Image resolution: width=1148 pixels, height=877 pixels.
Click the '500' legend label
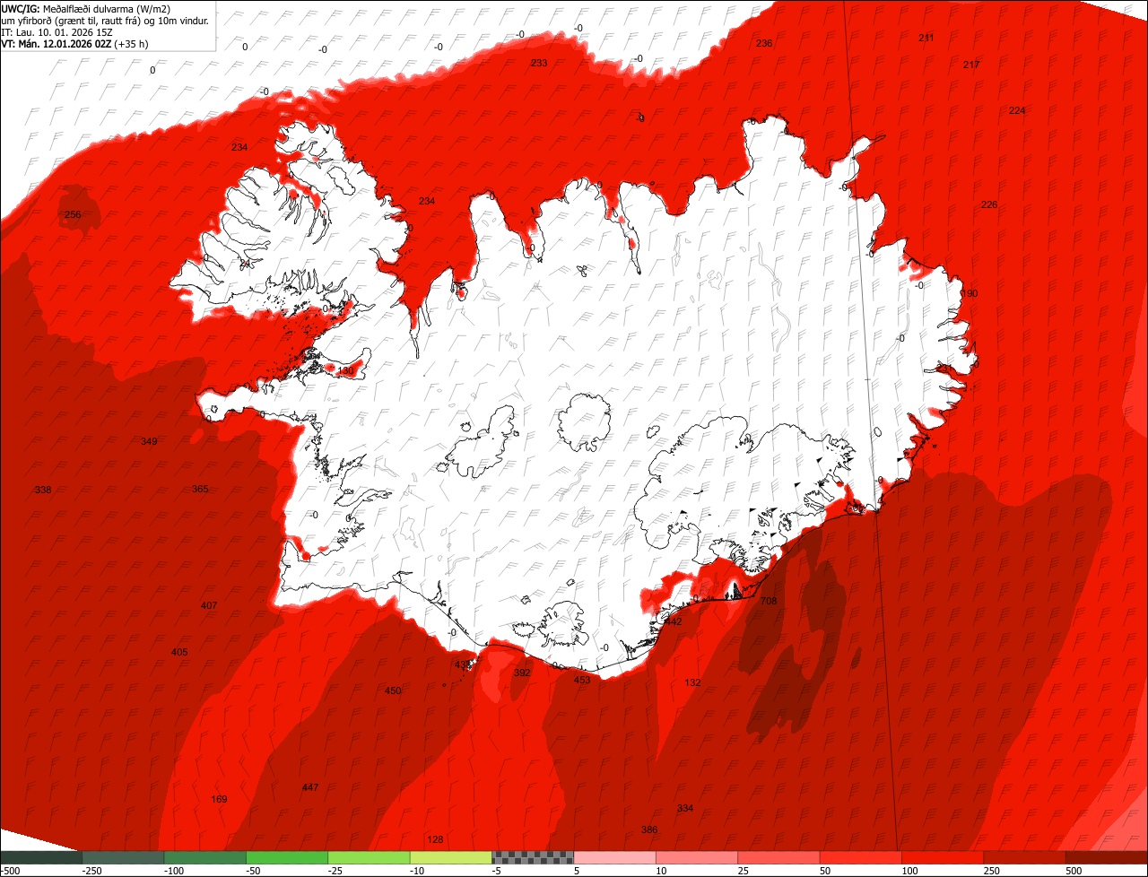pyautogui.click(x=1074, y=871)
